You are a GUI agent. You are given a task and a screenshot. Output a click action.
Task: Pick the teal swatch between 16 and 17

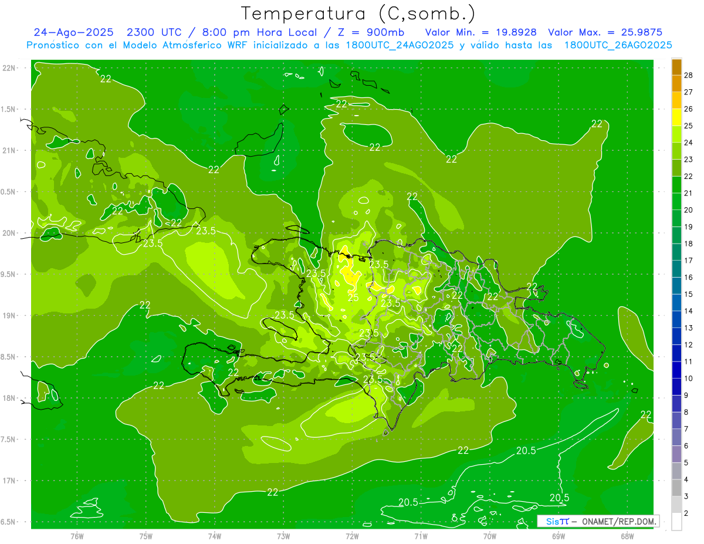click(x=676, y=269)
